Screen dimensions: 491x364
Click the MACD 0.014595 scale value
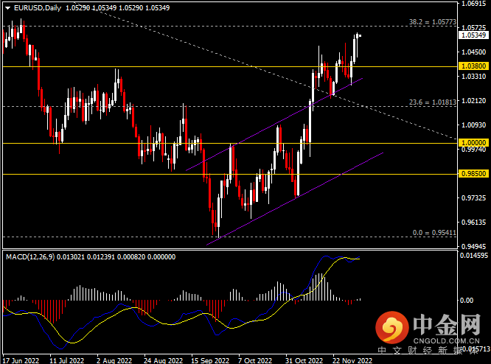(x=471, y=255)
